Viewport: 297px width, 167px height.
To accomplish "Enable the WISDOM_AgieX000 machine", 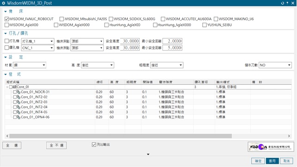I will point(56,25).
